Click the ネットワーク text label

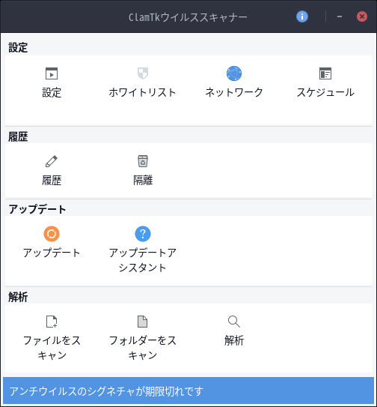pyautogui.click(x=234, y=92)
